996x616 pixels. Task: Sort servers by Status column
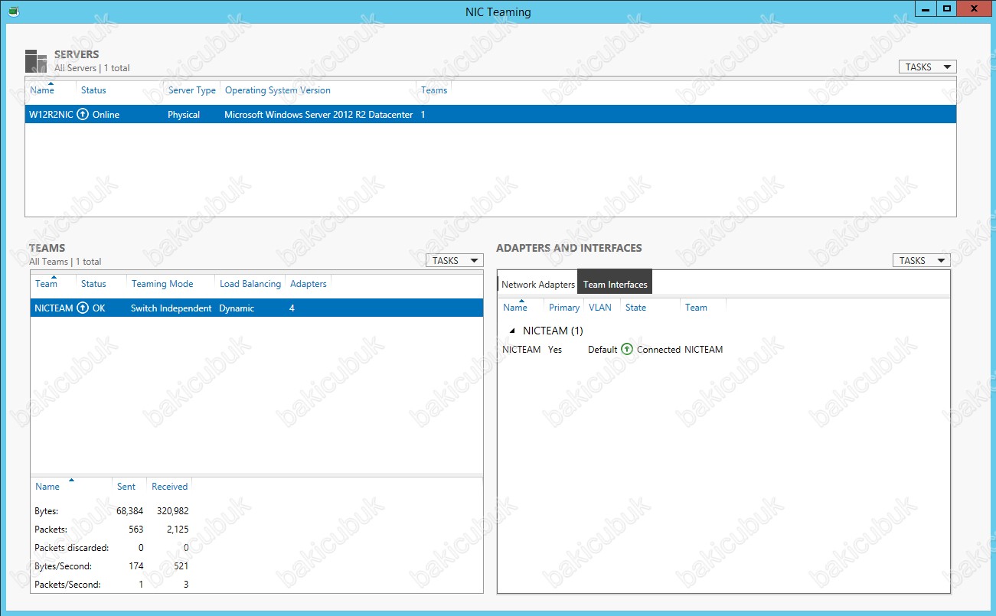coord(93,90)
